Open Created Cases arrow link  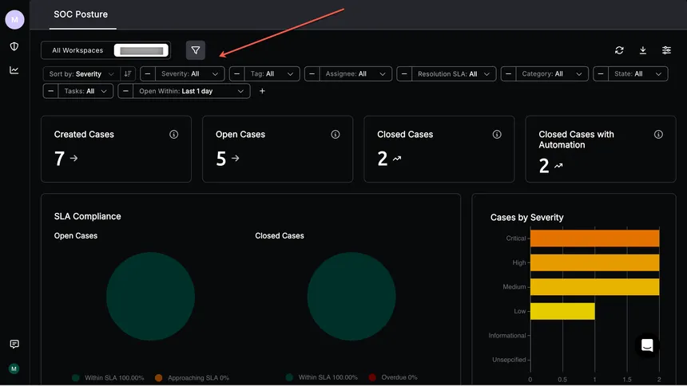73,158
